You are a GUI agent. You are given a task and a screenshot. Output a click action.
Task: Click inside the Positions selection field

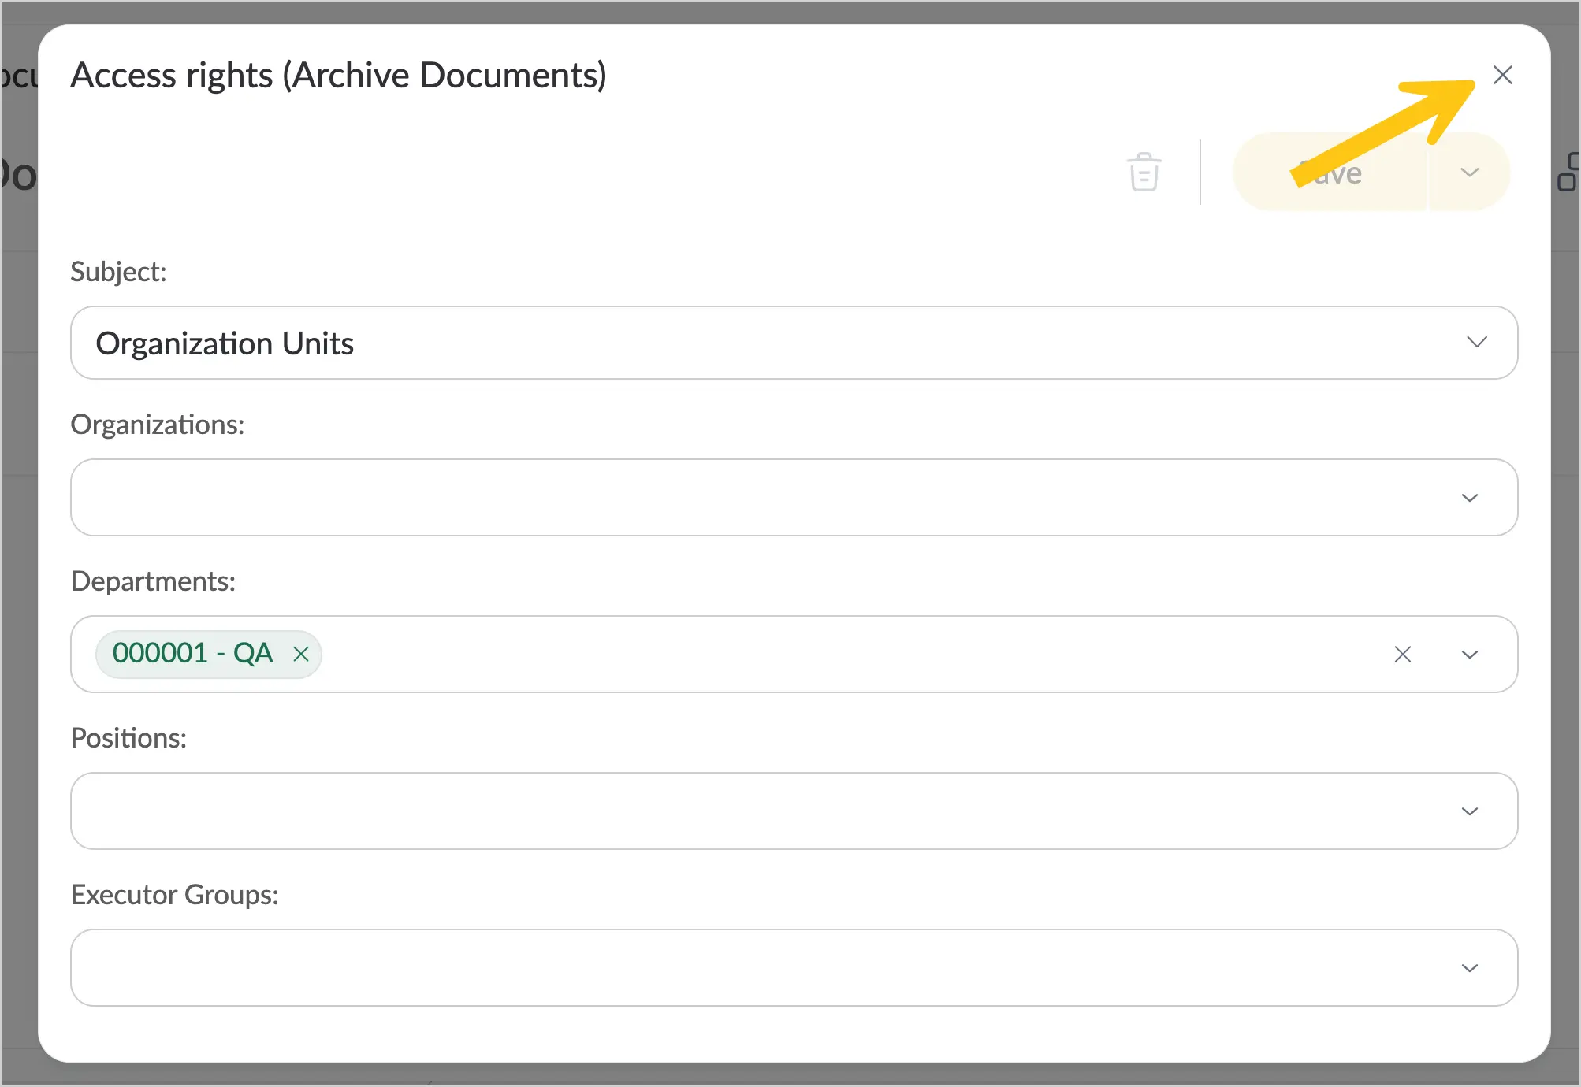(x=794, y=811)
